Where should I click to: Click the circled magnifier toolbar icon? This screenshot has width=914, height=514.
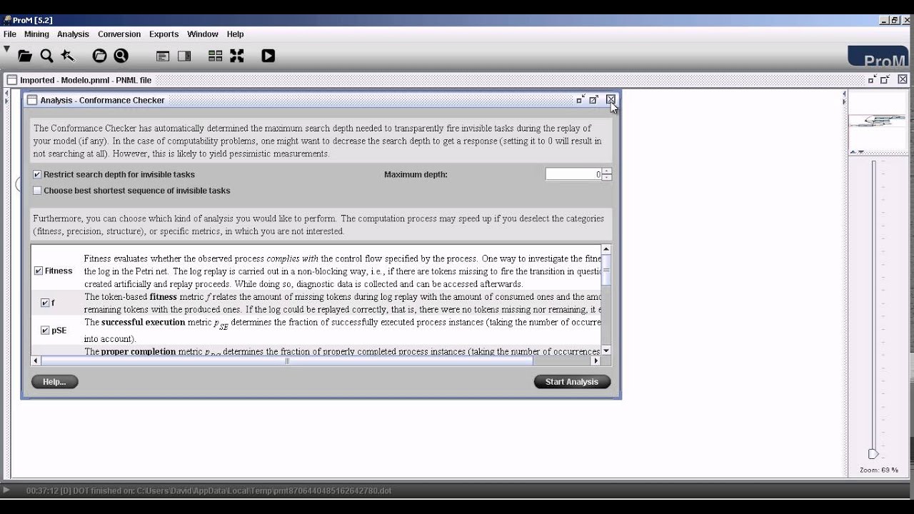(121, 56)
